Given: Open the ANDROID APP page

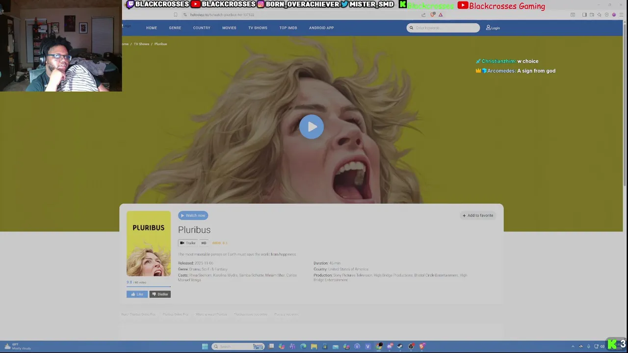Looking at the screenshot, I should (321, 28).
